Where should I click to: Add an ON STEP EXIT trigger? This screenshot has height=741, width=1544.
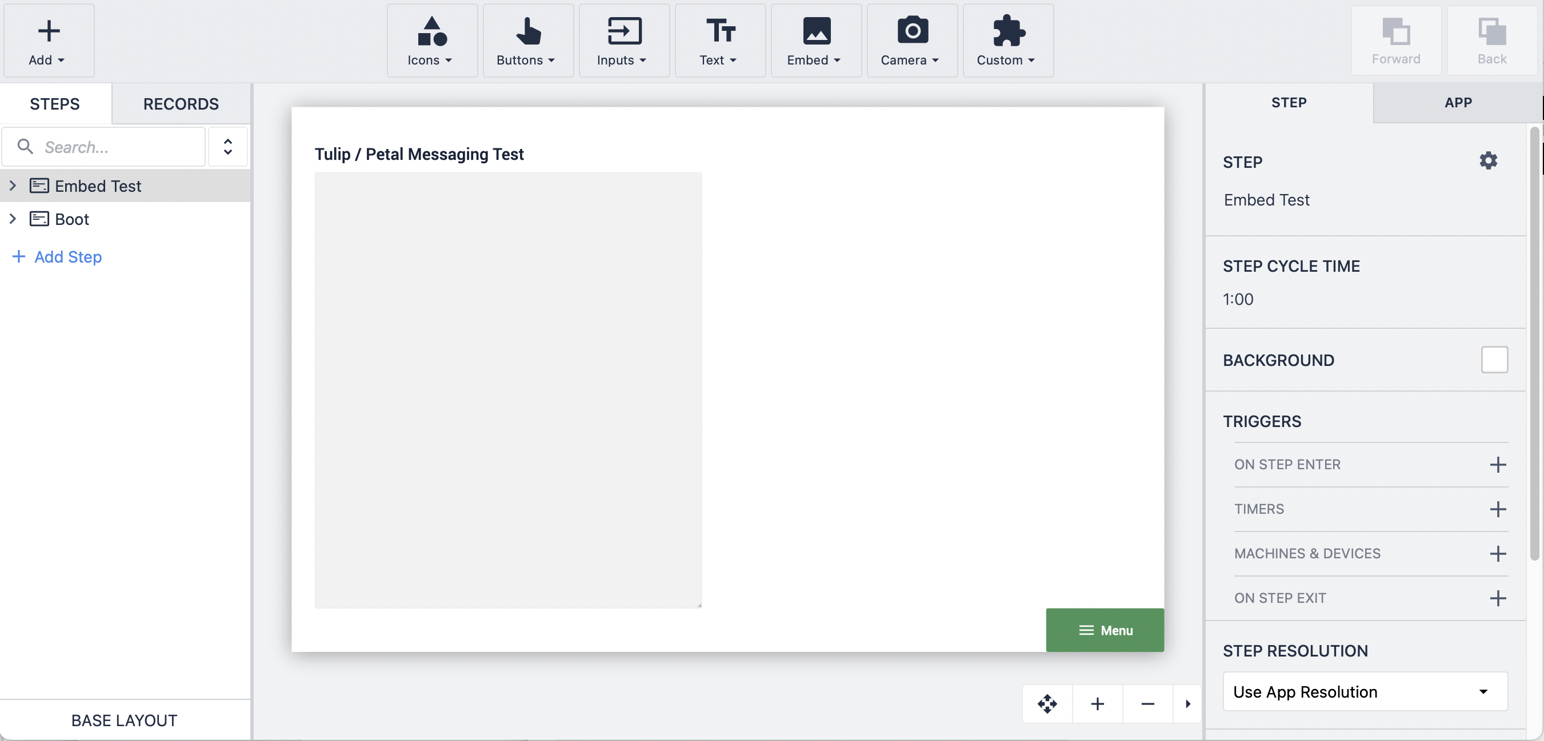1498,598
